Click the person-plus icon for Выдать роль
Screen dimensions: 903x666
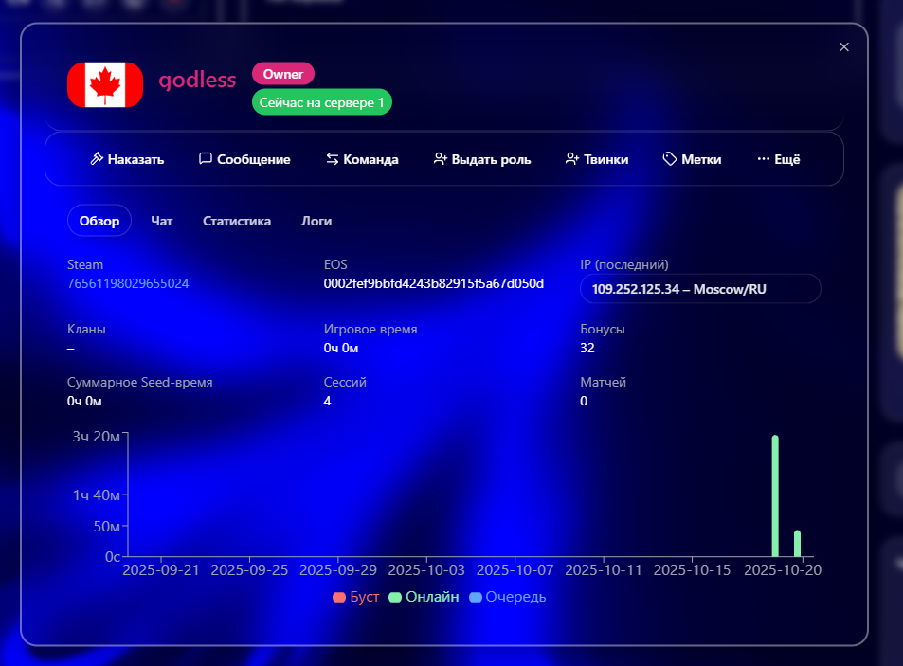click(x=440, y=158)
